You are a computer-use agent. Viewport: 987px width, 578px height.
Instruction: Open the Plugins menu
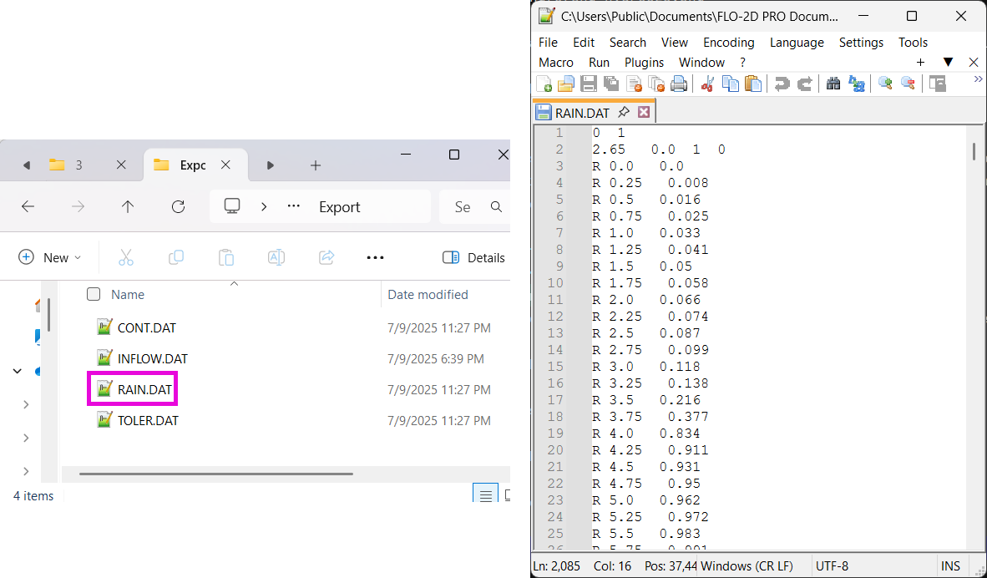(644, 63)
